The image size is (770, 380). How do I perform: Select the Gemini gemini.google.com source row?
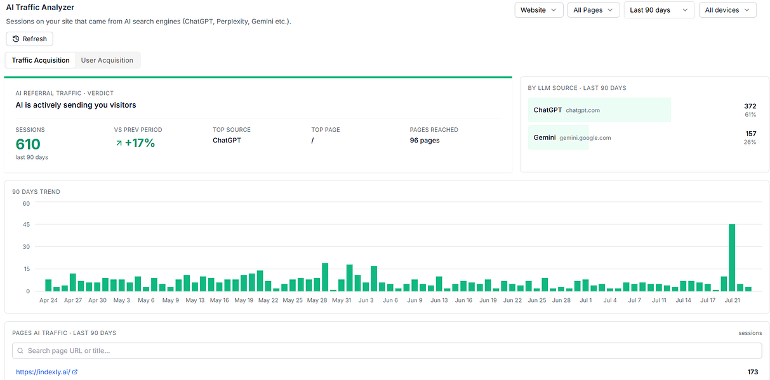[x=642, y=137]
